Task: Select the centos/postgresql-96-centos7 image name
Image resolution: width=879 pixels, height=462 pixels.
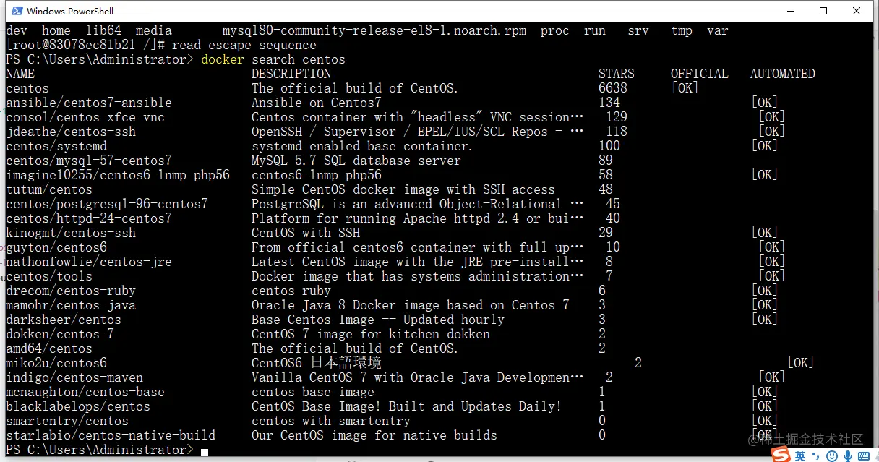Action: click(x=107, y=204)
